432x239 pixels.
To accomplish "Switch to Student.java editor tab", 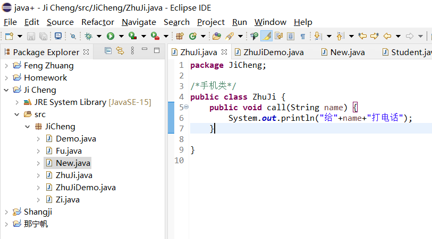I will [407, 52].
